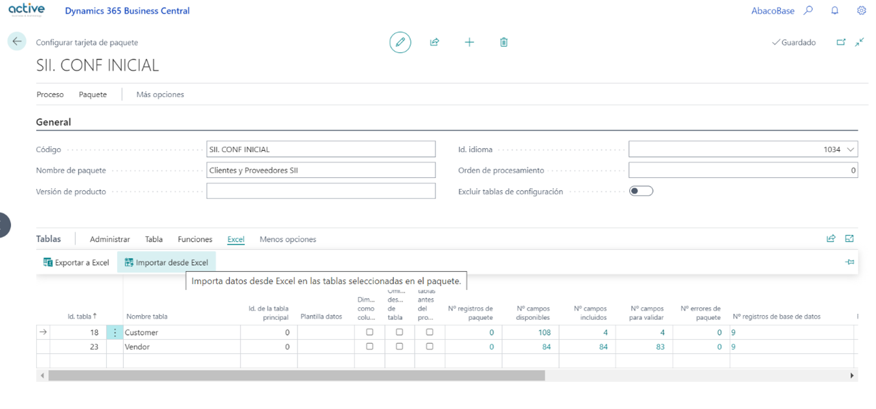The width and height of the screenshot is (876, 409).
Task: Show Más opciones
Action: tap(160, 94)
